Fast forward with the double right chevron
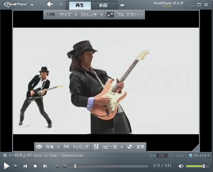The height and width of the screenshot is (172, 213). pos(65,166)
